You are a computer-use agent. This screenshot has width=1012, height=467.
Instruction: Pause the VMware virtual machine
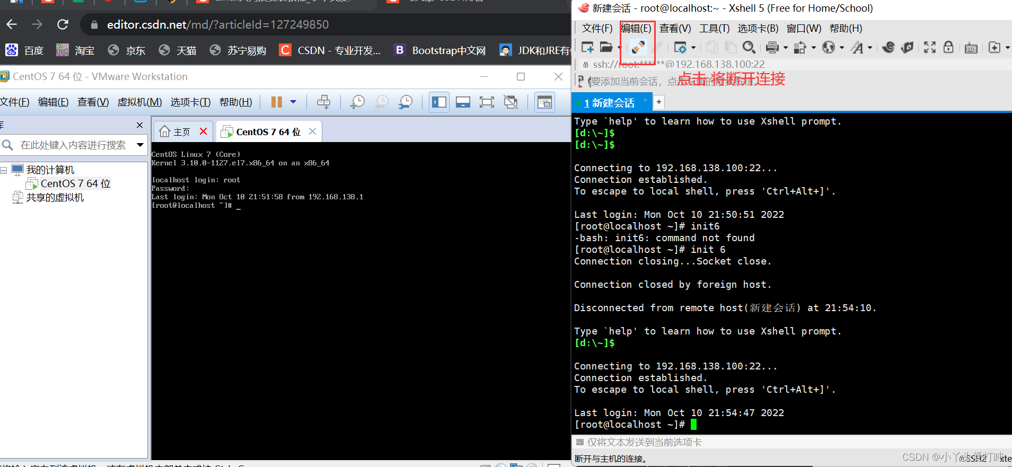click(x=276, y=102)
